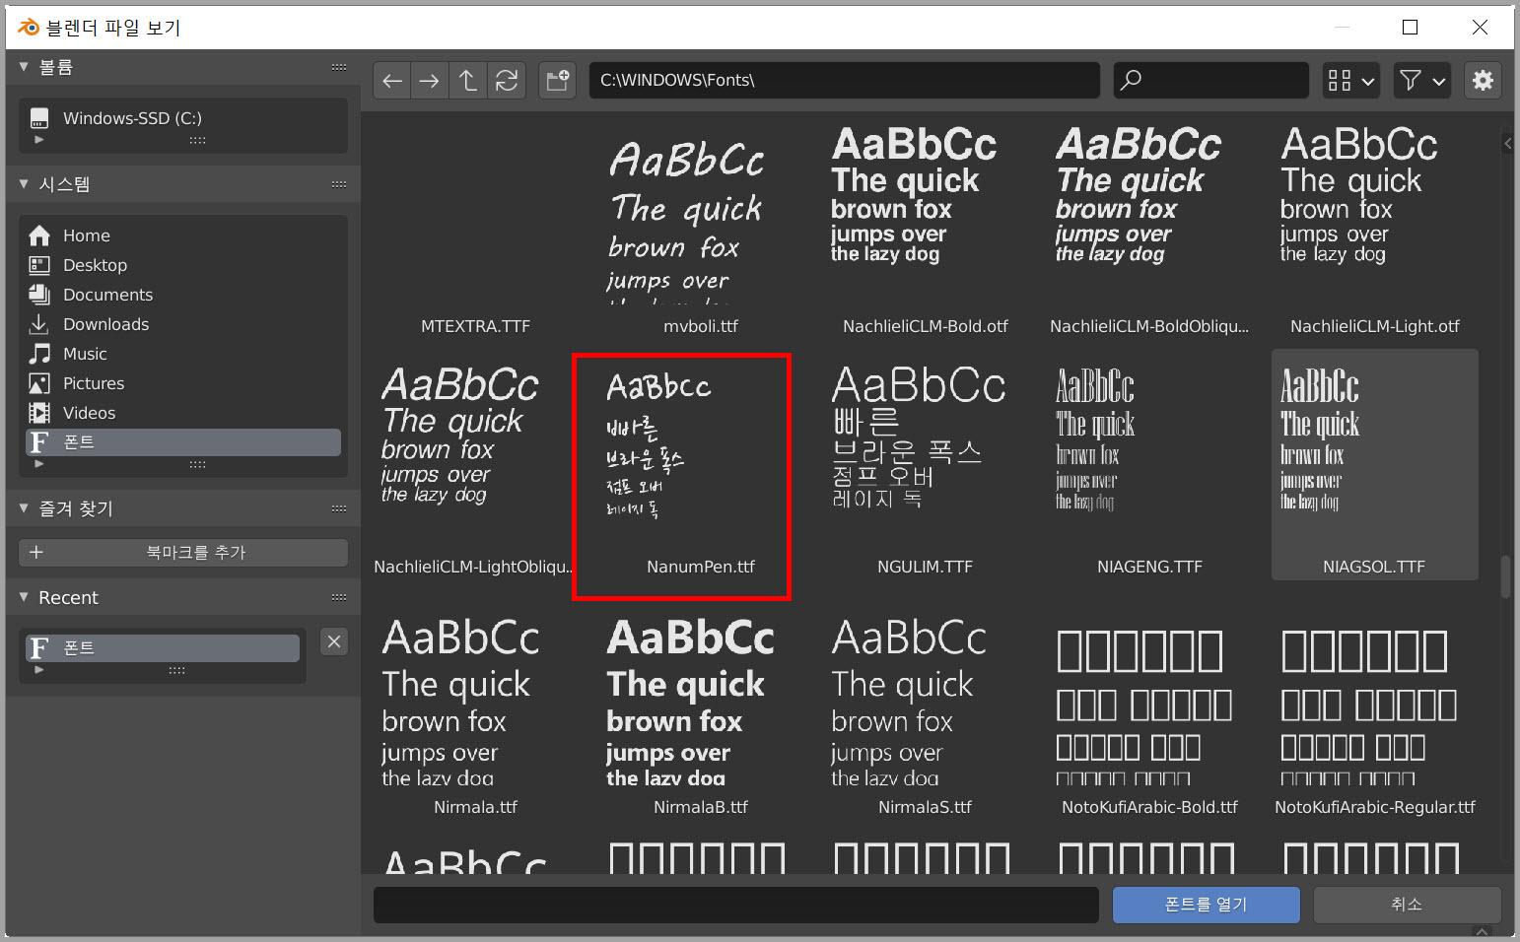Open the Pictures folder

(x=183, y=383)
